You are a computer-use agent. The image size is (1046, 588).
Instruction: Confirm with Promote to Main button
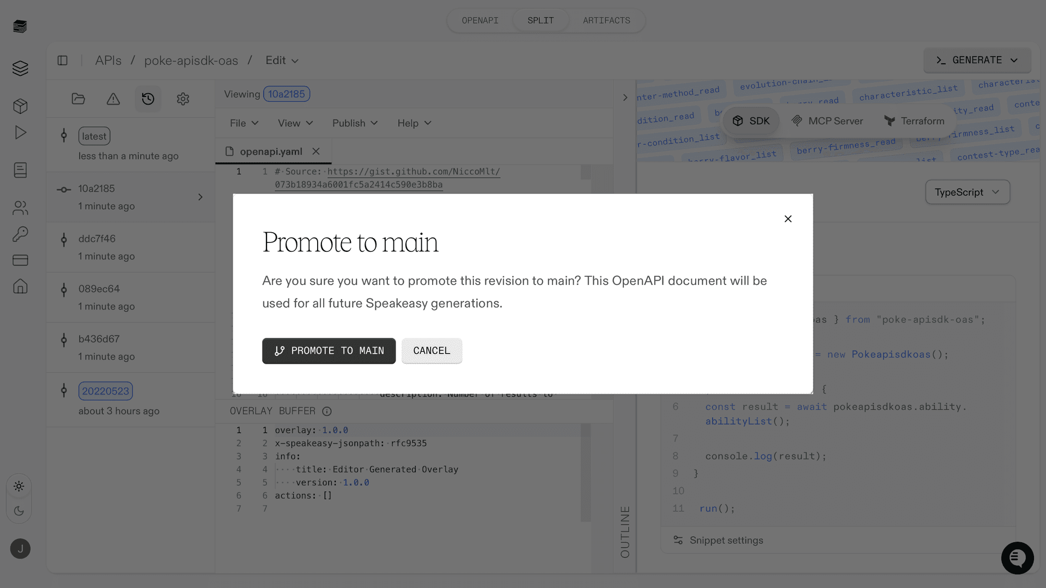(329, 351)
